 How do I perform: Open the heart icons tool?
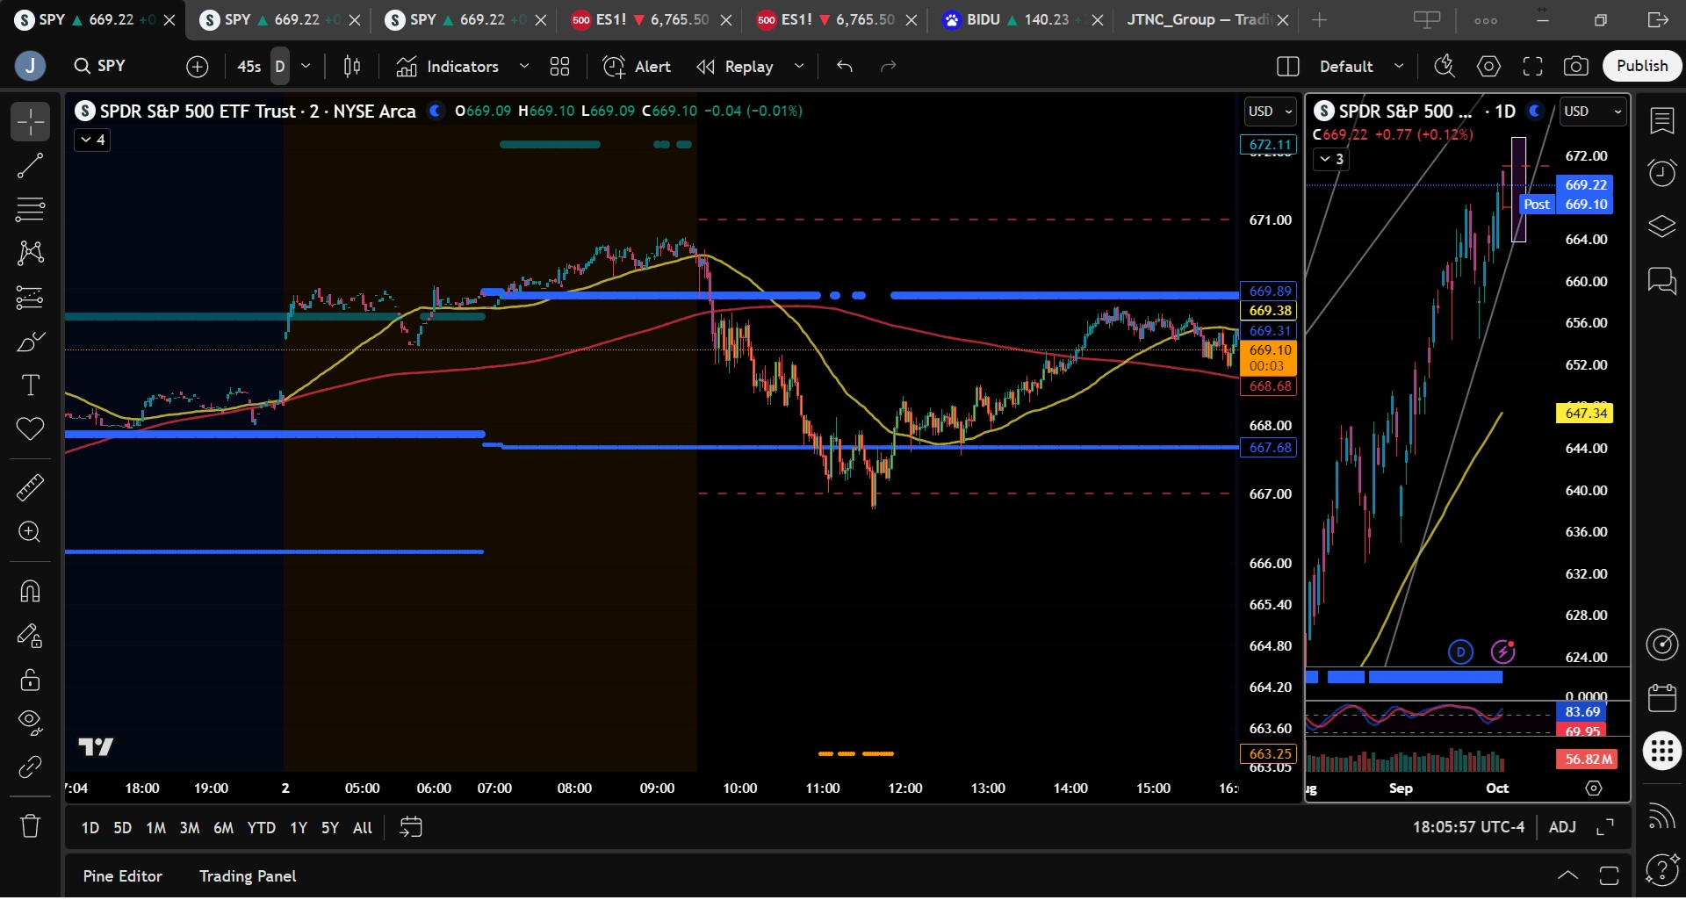(x=30, y=429)
